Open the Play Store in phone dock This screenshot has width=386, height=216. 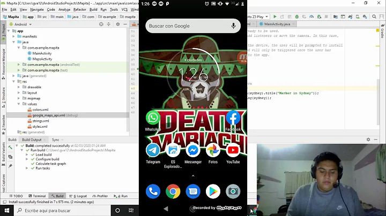pos(213,191)
